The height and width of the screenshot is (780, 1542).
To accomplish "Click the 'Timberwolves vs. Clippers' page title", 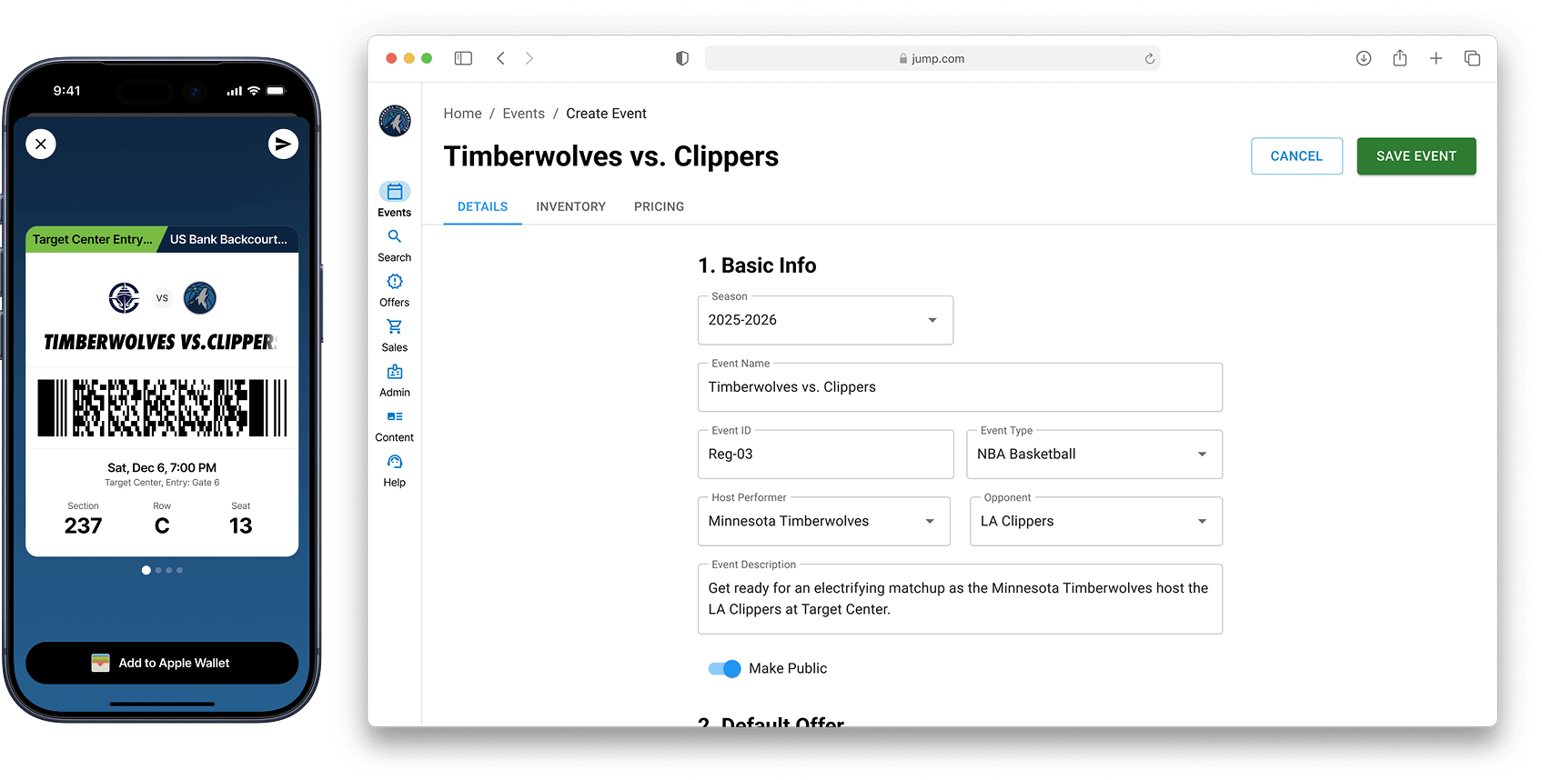I will 611,156.
